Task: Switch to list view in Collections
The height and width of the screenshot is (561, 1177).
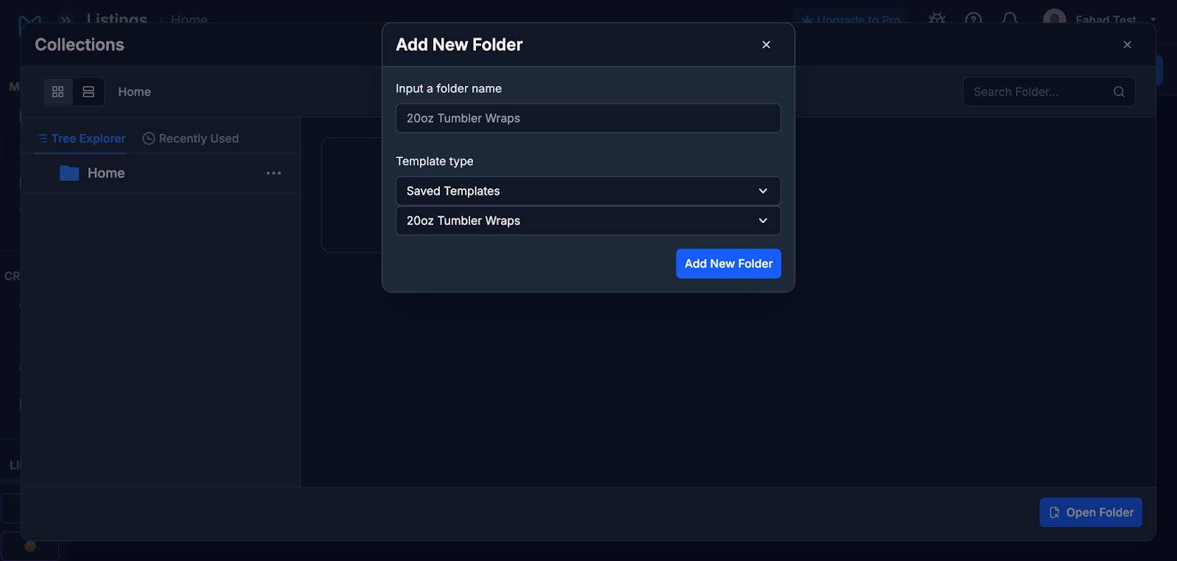Action: pos(88,92)
